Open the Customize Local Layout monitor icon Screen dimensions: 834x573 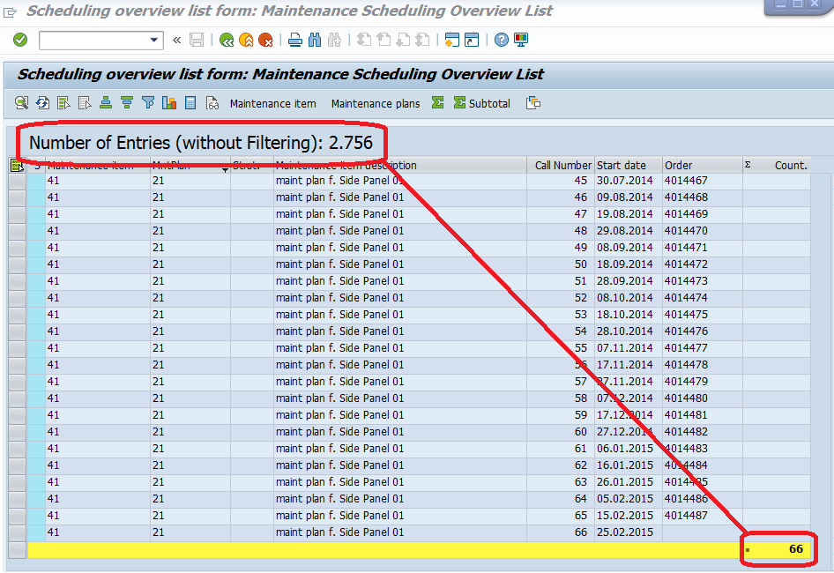pos(521,40)
